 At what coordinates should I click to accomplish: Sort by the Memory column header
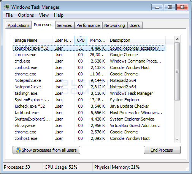click(97, 40)
